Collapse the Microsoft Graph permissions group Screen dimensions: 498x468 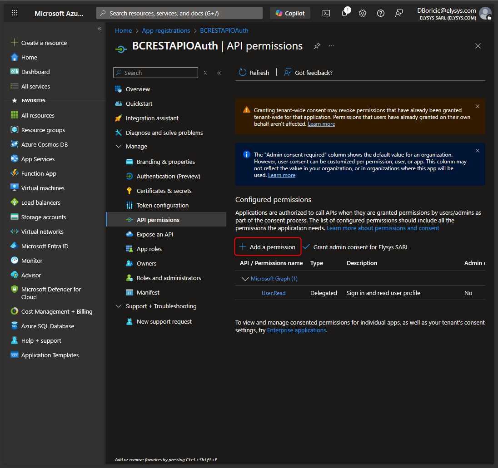pyautogui.click(x=245, y=279)
